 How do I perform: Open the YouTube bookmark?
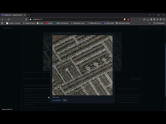(x=49, y=23)
